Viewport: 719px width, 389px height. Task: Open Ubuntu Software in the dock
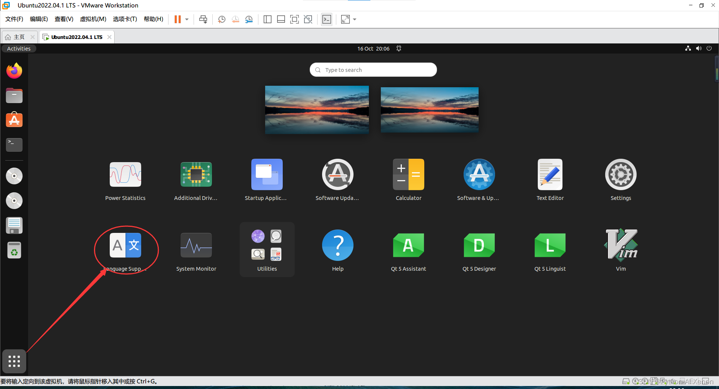14,120
